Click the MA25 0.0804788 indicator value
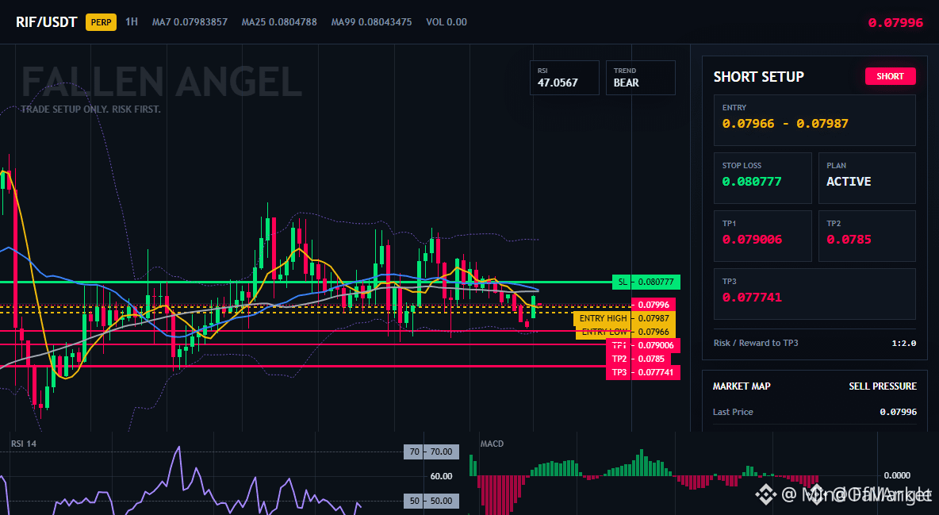This screenshot has width=939, height=515. click(279, 22)
